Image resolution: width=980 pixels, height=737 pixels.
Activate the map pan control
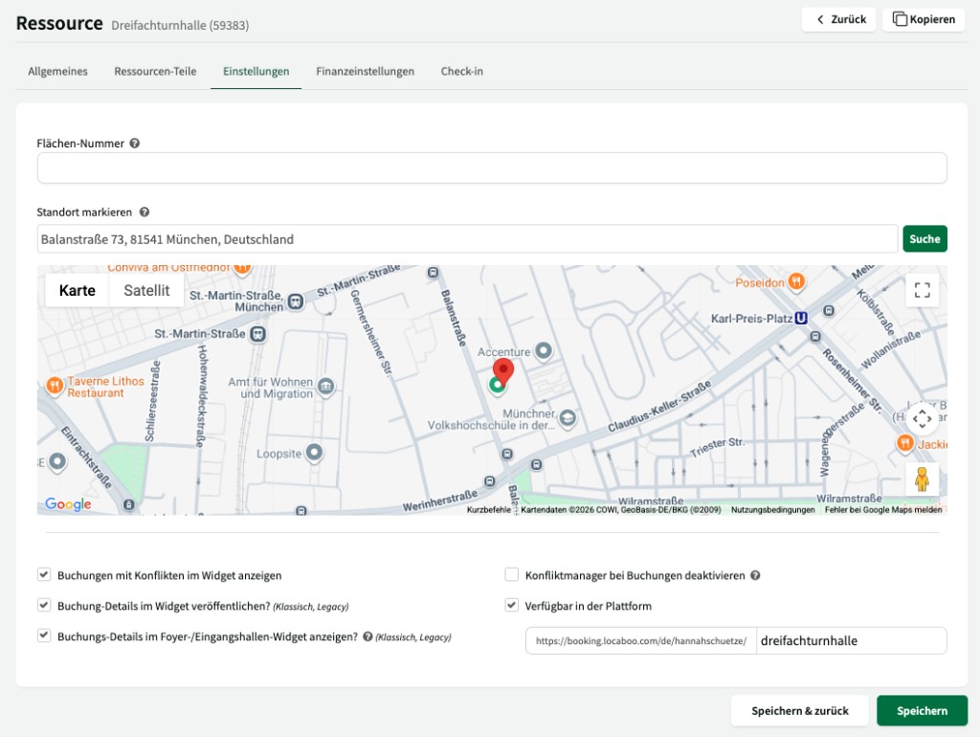pos(922,419)
